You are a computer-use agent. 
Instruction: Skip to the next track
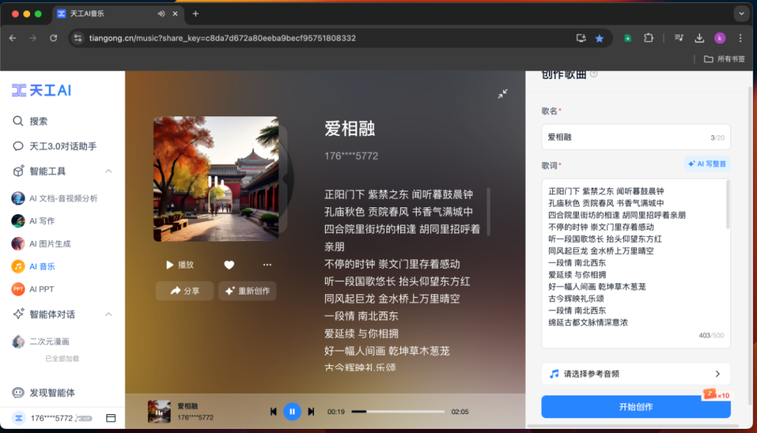point(311,411)
